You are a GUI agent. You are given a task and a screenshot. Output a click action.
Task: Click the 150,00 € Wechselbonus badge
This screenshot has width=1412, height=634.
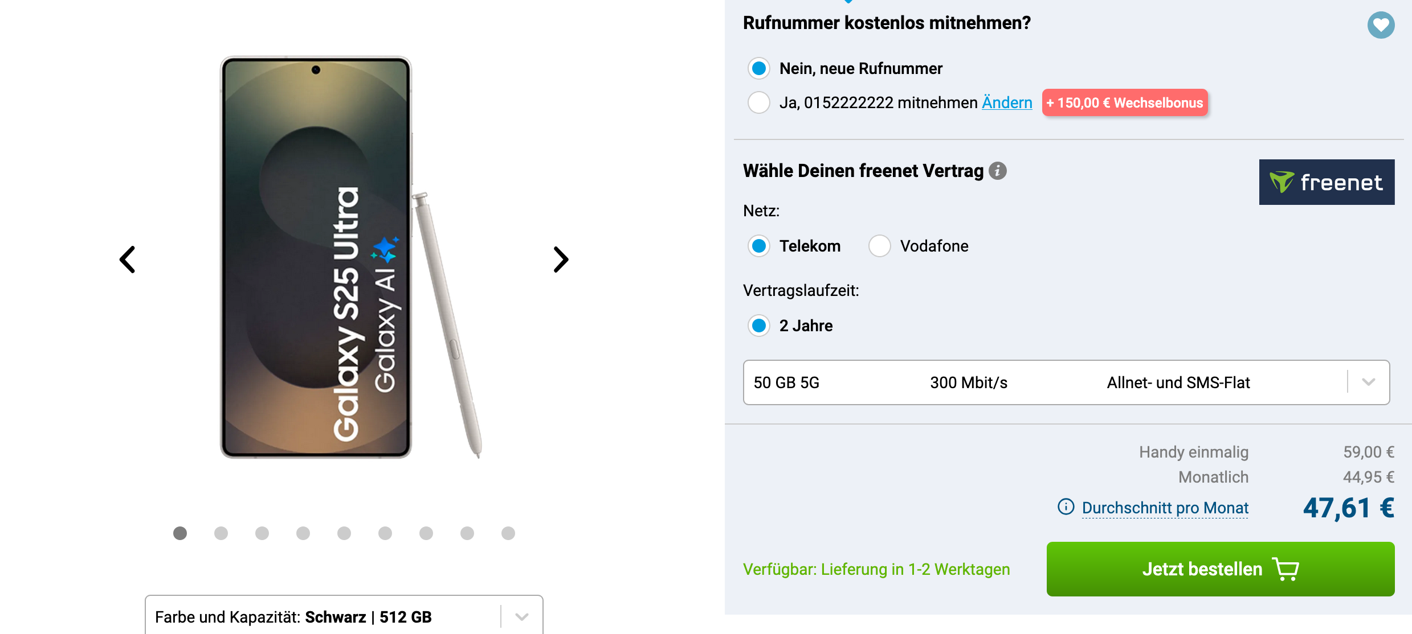pyautogui.click(x=1125, y=102)
